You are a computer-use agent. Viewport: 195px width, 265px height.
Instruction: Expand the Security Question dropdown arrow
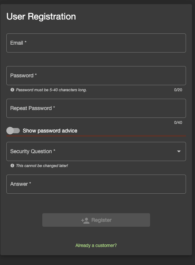(x=179, y=151)
